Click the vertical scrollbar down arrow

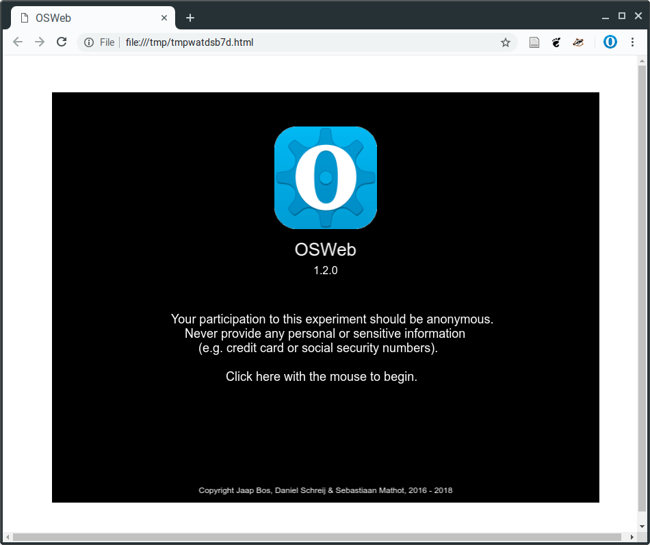[x=642, y=527]
